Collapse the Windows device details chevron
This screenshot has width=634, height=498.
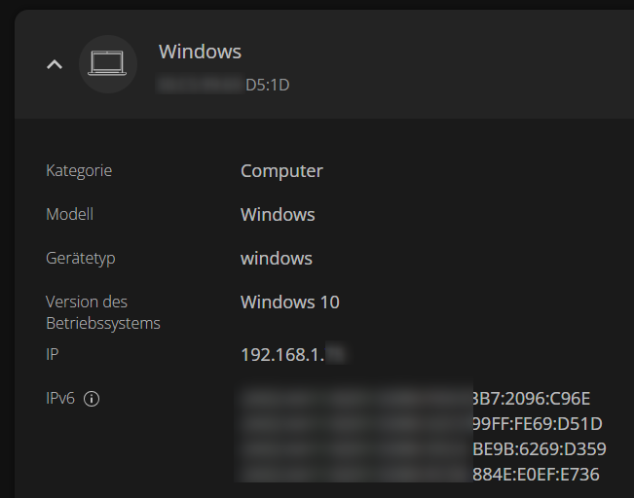click(x=56, y=64)
